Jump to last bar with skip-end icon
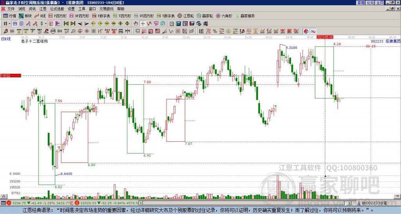Viewport: 401px width, 214px height. pyautogui.click(x=73, y=24)
